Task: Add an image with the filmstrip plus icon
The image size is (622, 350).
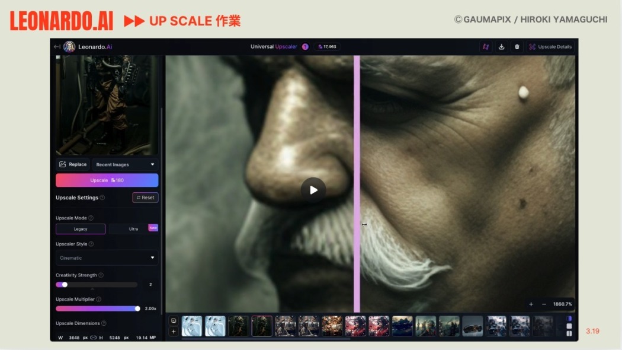Action: click(174, 332)
